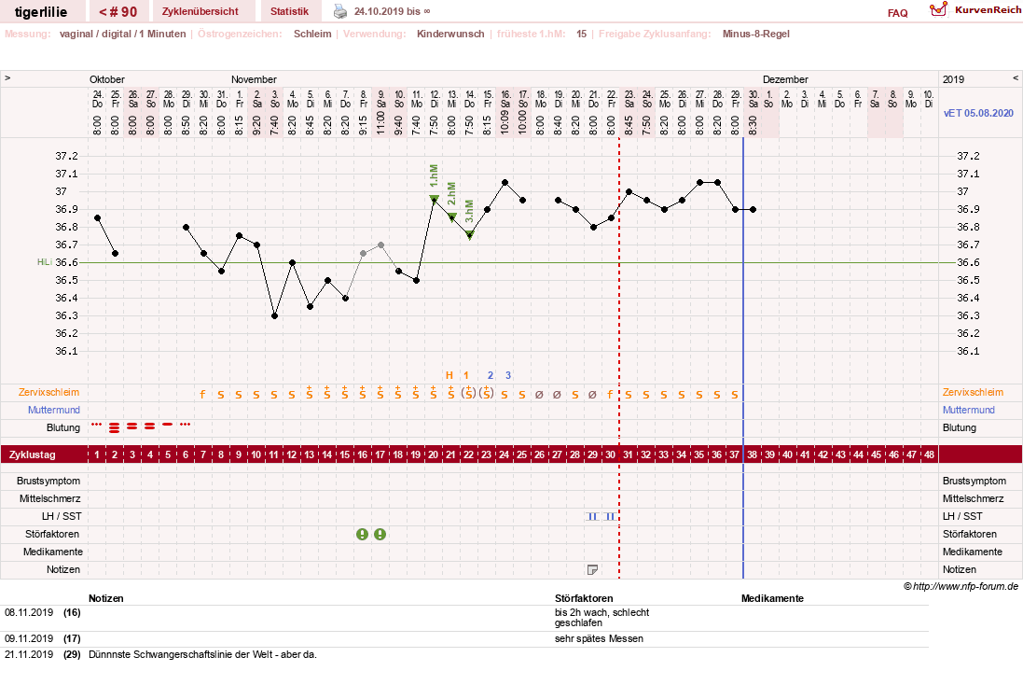Click spotting dots symbol on cycle day 1
Viewport: 1023px width, 685px height.
97,425
